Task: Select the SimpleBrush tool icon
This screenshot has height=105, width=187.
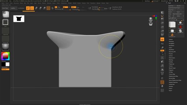Action: click(172, 35)
